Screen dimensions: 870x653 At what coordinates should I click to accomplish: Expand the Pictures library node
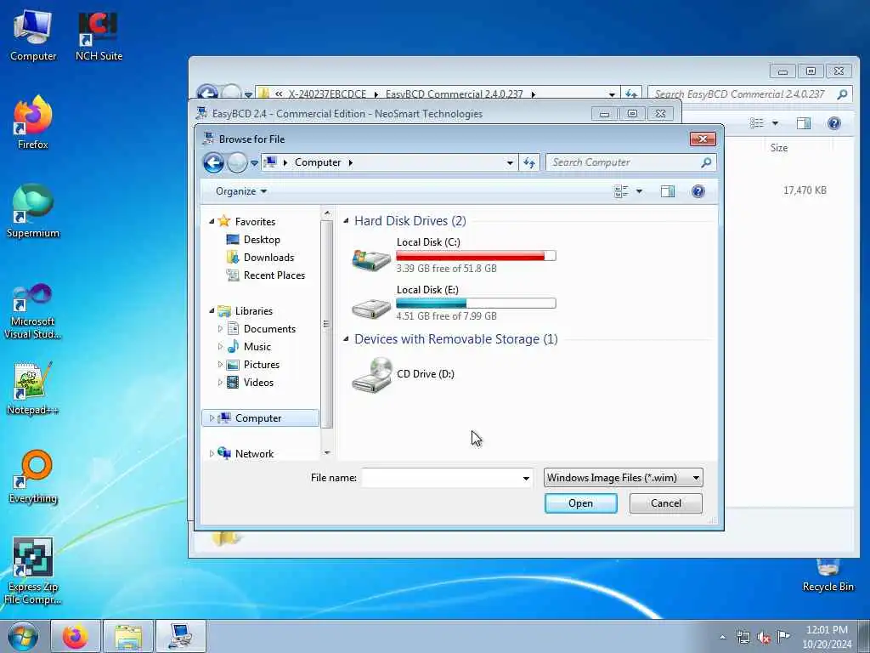[220, 365]
